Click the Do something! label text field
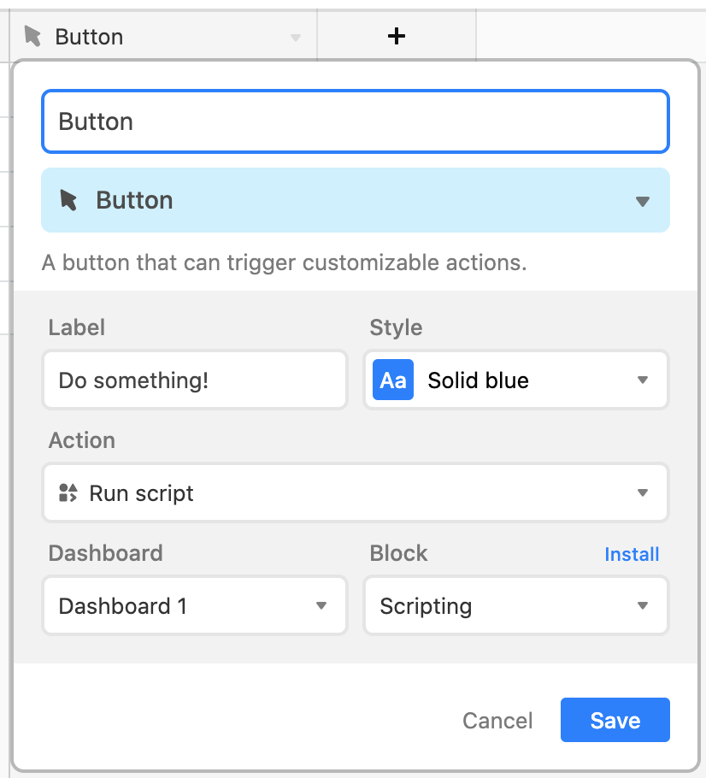Image resolution: width=706 pixels, height=778 pixels. click(195, 380)
